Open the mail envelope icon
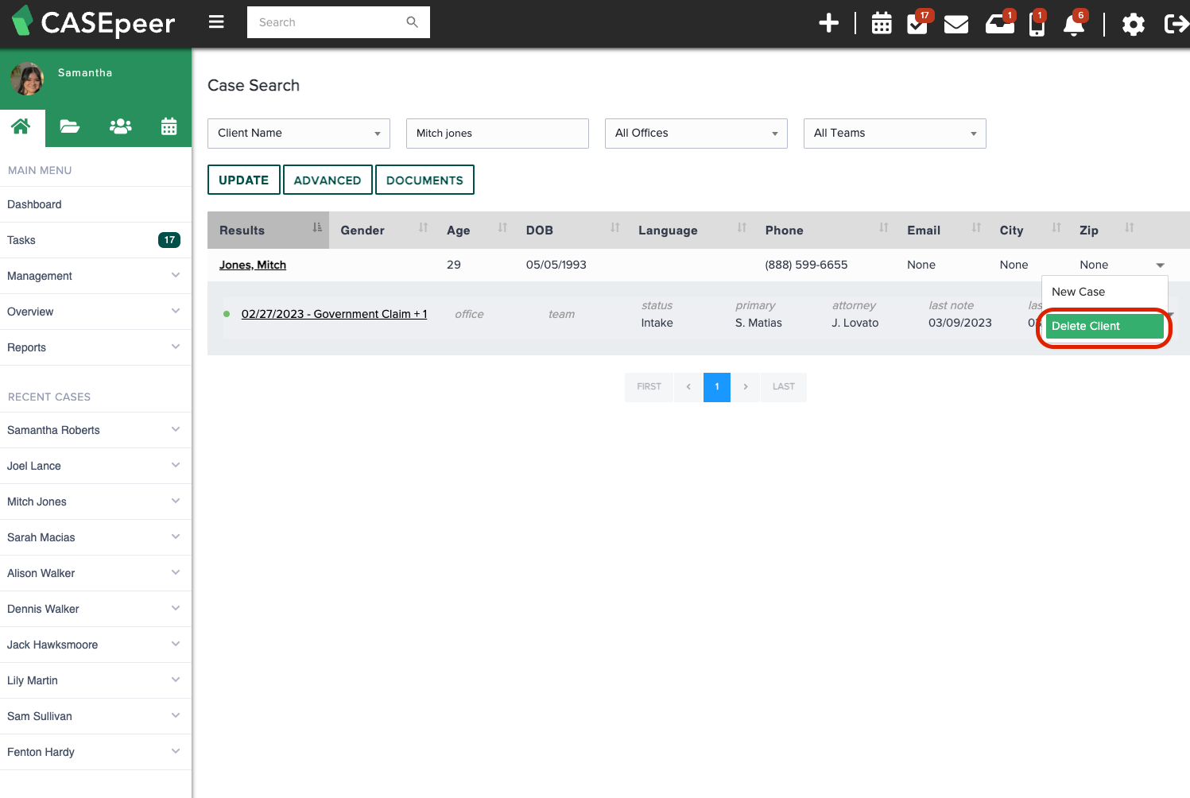The image size is (1190, 798). point(956,24)
